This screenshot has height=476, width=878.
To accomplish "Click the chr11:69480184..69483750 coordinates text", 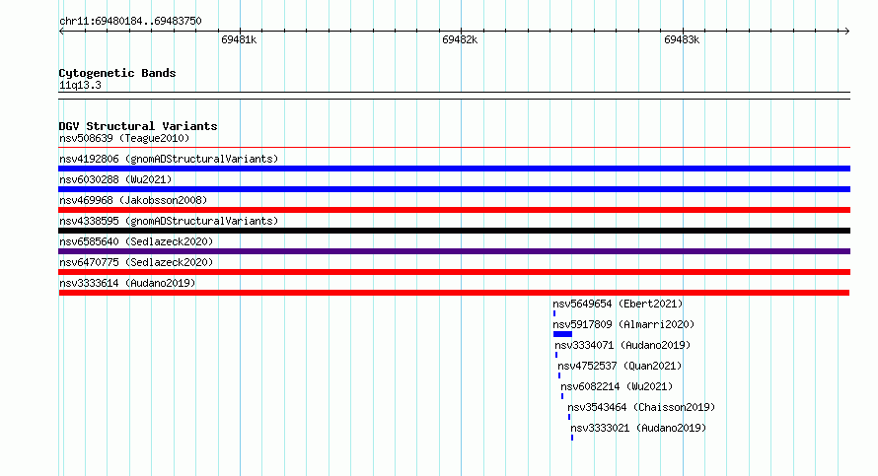I will coord(130,21).
